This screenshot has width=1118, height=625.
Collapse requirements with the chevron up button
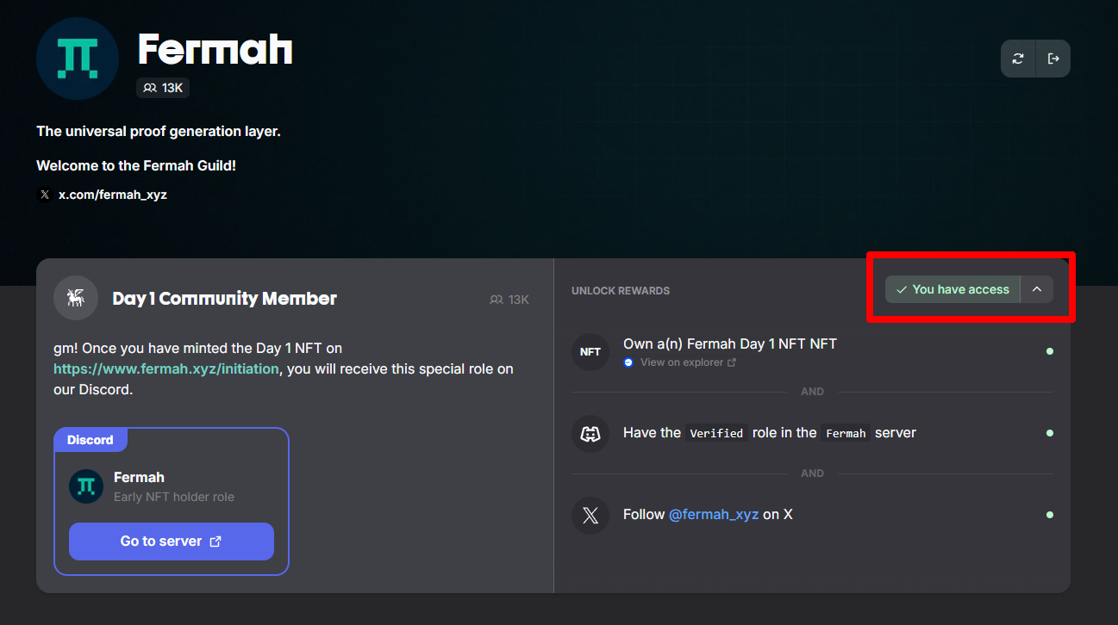pyautogui.click(x=1037, y=289)
